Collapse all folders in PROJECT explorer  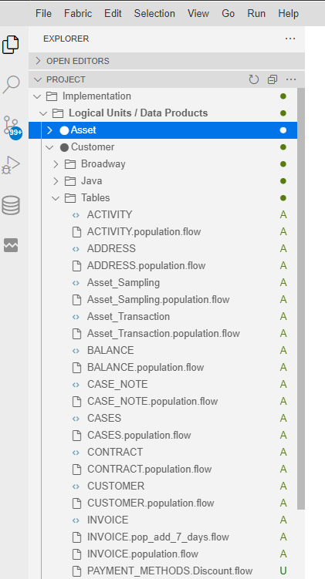pos(273,79)
